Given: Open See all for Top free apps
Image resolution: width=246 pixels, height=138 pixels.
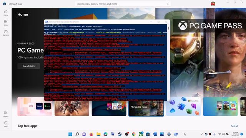Looking at the screenshot, I should 234,126.
